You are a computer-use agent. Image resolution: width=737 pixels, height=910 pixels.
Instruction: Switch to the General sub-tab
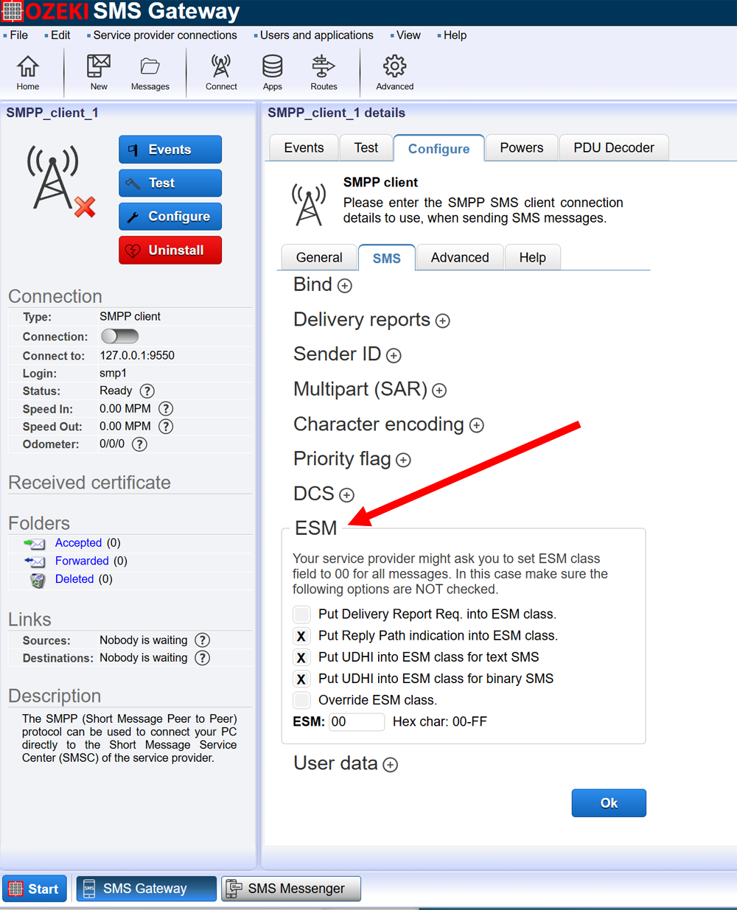(319, 257)
